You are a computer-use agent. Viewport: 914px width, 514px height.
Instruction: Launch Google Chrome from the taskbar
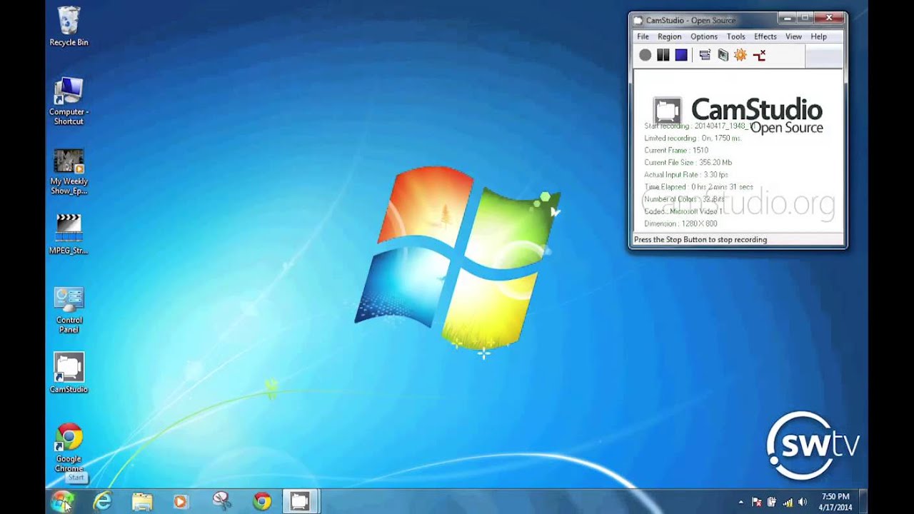(262, 502)
